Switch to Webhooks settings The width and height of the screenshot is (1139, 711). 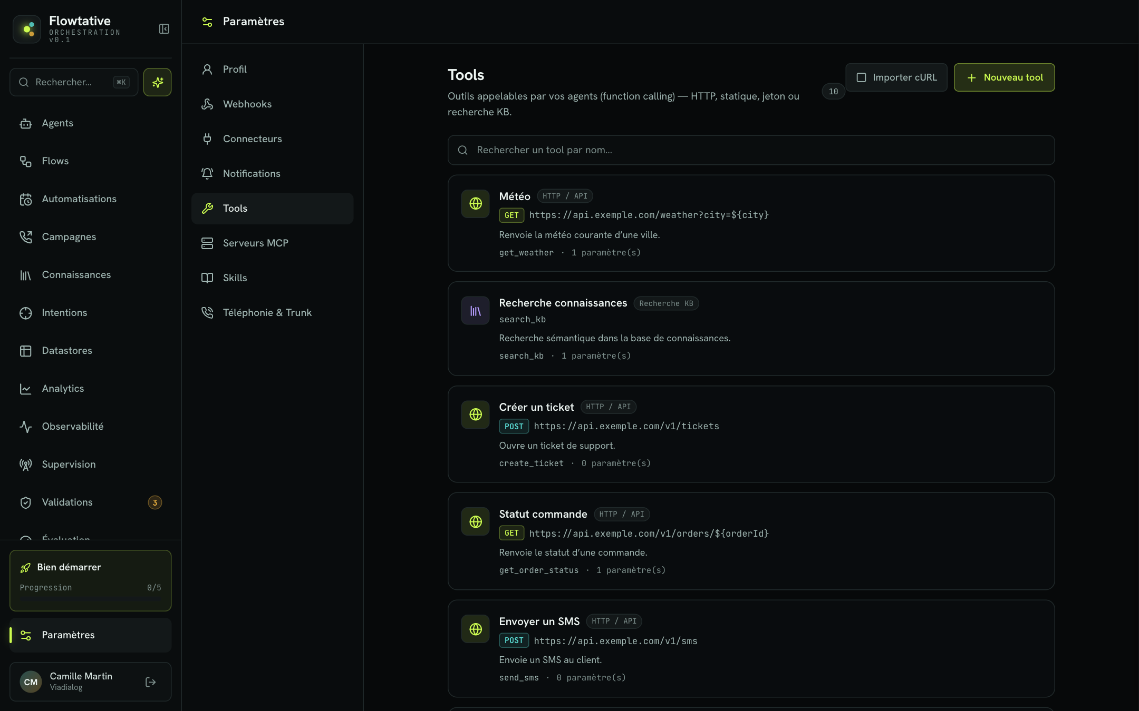pyautogui.click(x=272, y=104)
